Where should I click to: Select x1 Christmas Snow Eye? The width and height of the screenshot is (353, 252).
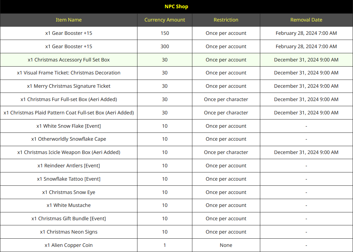tap(69, 192)
